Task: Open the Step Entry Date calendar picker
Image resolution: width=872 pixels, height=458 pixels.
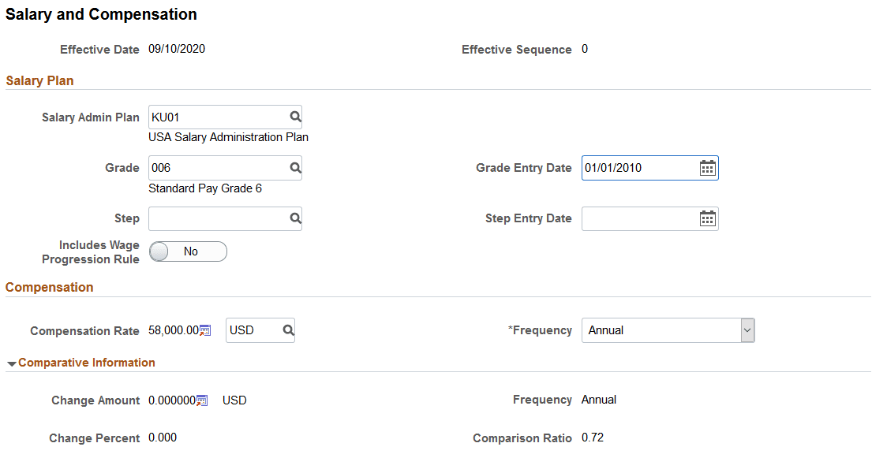Action: click(x=707, y=218)
